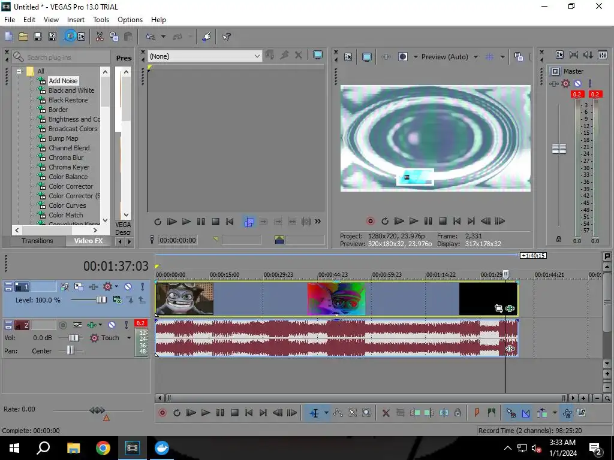This screenshot has width=614, height=460.
Task: Toggle Auto Ripple in the timeline toolbar
Action: coord(542,413)
